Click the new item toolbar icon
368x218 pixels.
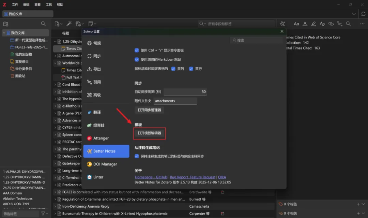58,24
